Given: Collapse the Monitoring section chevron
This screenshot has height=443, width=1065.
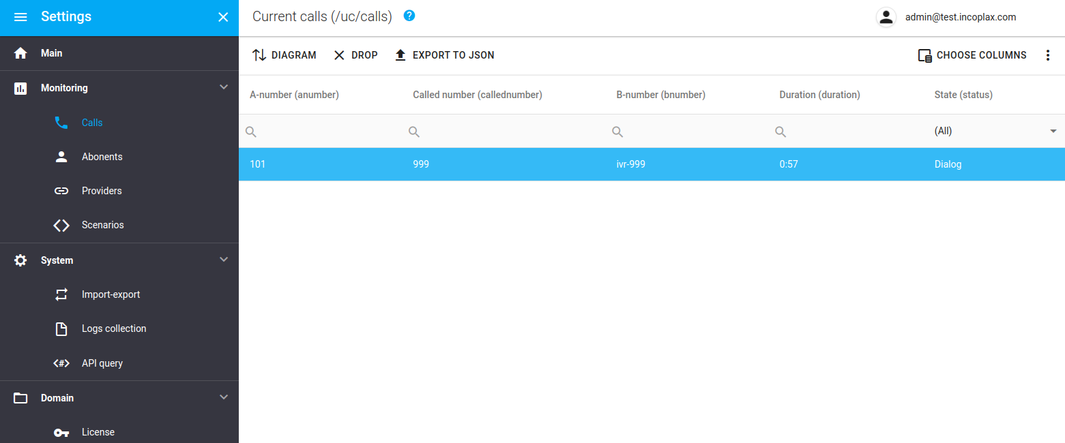Looking at the screenshot, I should [x=223, y=87].
